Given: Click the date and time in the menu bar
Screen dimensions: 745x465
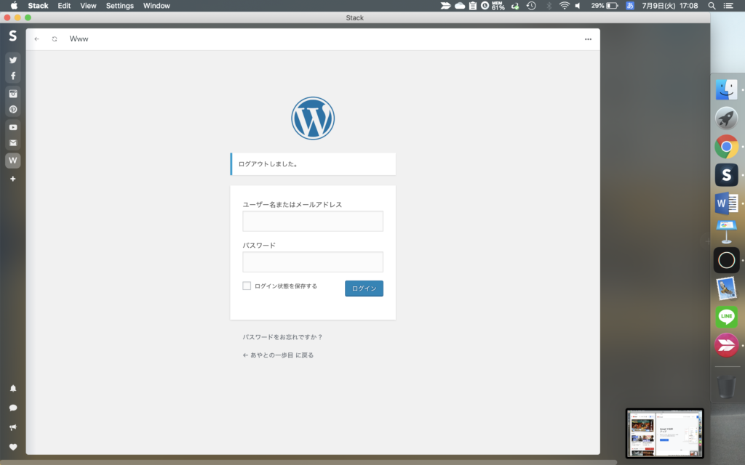Looking at the screenshot, I should coord(670,6).
